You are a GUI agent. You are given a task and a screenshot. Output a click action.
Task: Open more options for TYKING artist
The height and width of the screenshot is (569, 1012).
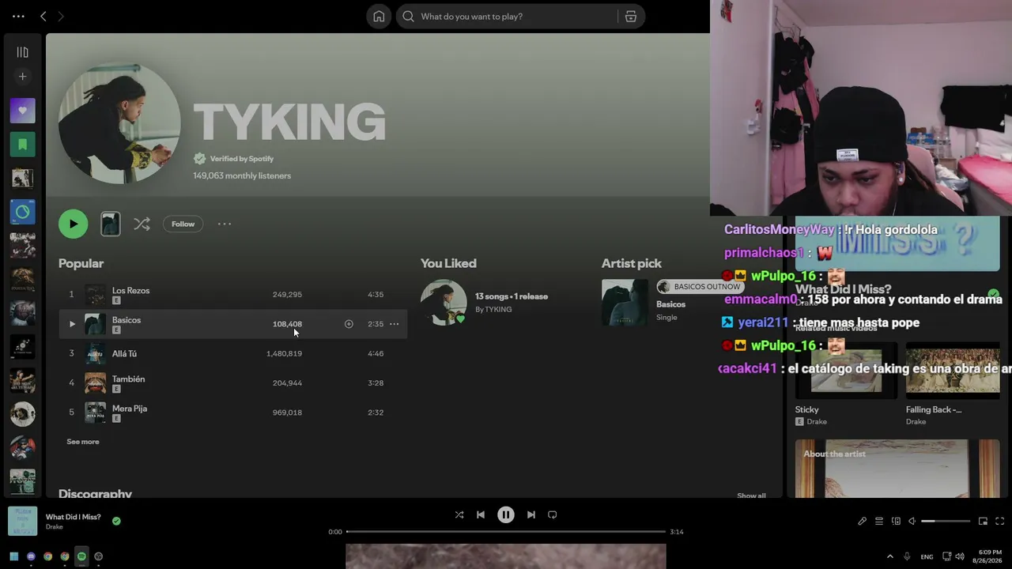[225, 224]
